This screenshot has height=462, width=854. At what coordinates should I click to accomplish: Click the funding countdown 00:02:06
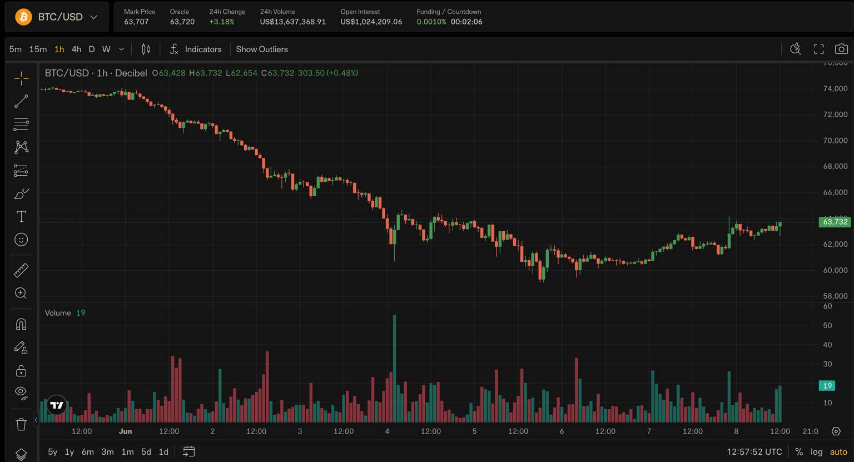pyautogui.click(x=466, y=22)
